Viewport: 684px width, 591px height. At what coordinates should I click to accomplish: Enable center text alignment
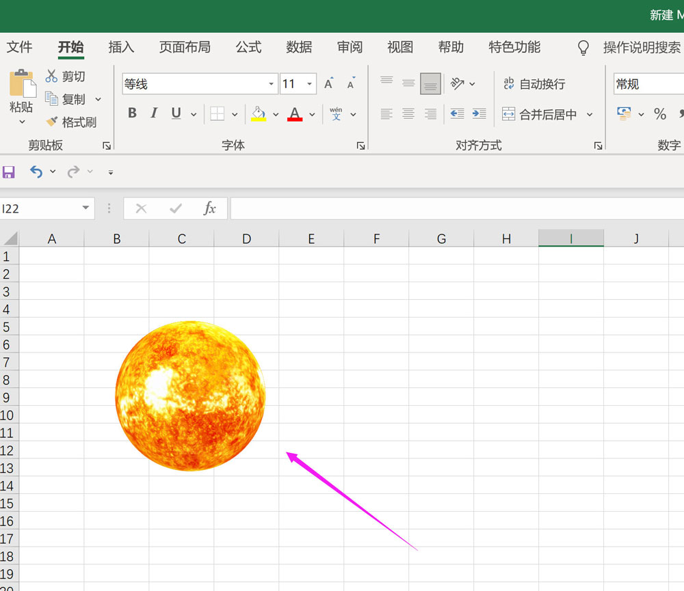point(408,114)
